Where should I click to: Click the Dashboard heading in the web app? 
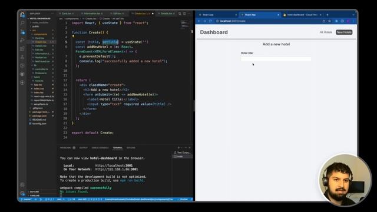(214, 32)
